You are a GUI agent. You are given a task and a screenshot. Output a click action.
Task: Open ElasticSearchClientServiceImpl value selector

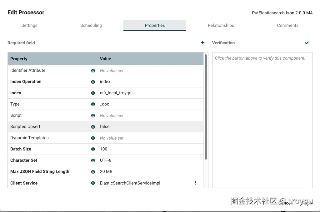(130, 183)
